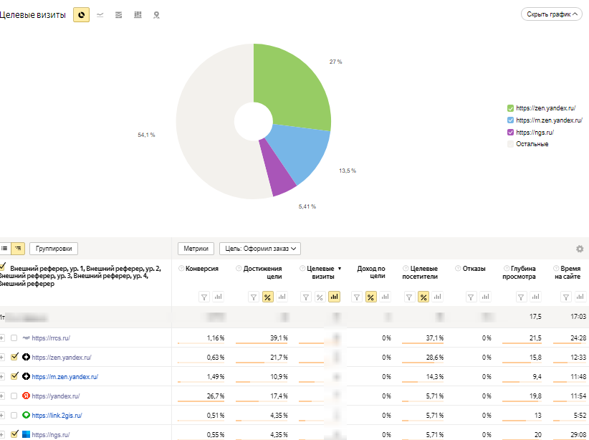Open the Метрики button
Screen dimensions: 589x440
[x=196, y=249]
